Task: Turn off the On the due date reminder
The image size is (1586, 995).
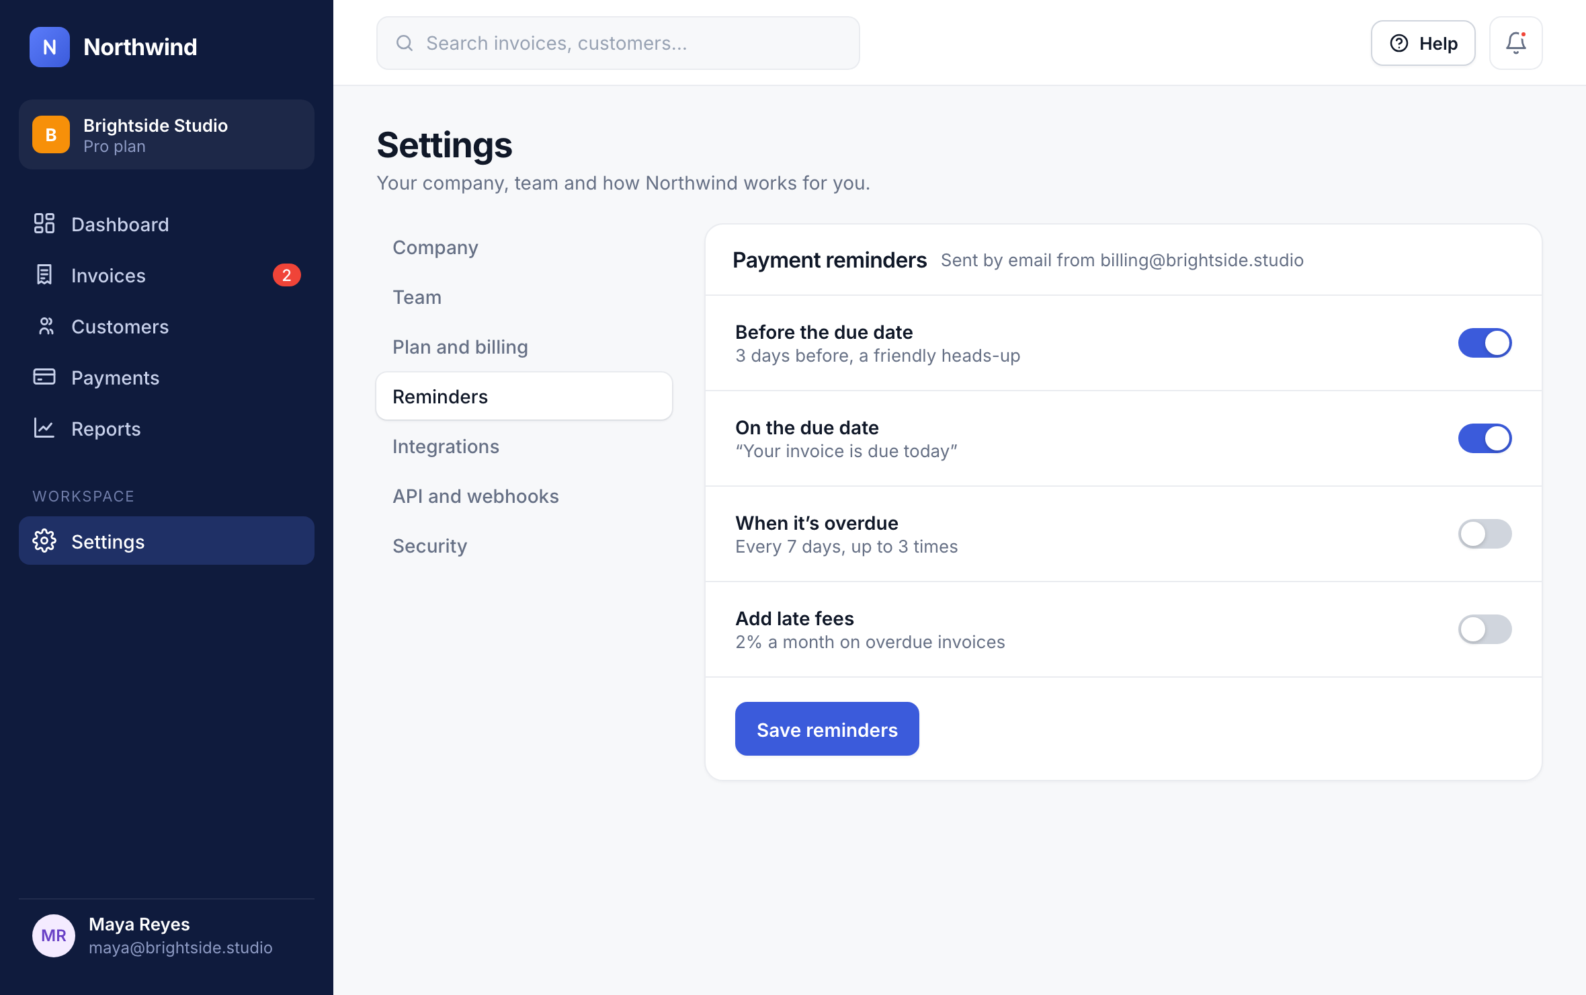Action: click(1485, 438)
